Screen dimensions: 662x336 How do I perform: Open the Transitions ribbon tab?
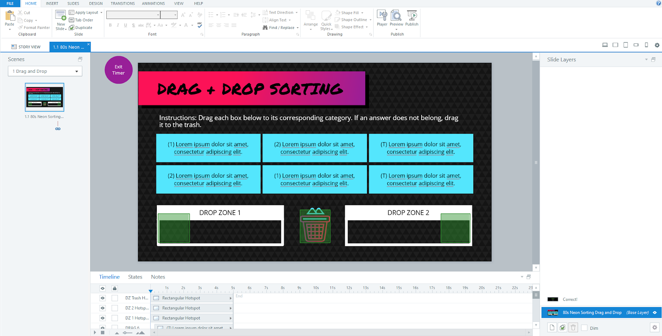click(122, 3)
